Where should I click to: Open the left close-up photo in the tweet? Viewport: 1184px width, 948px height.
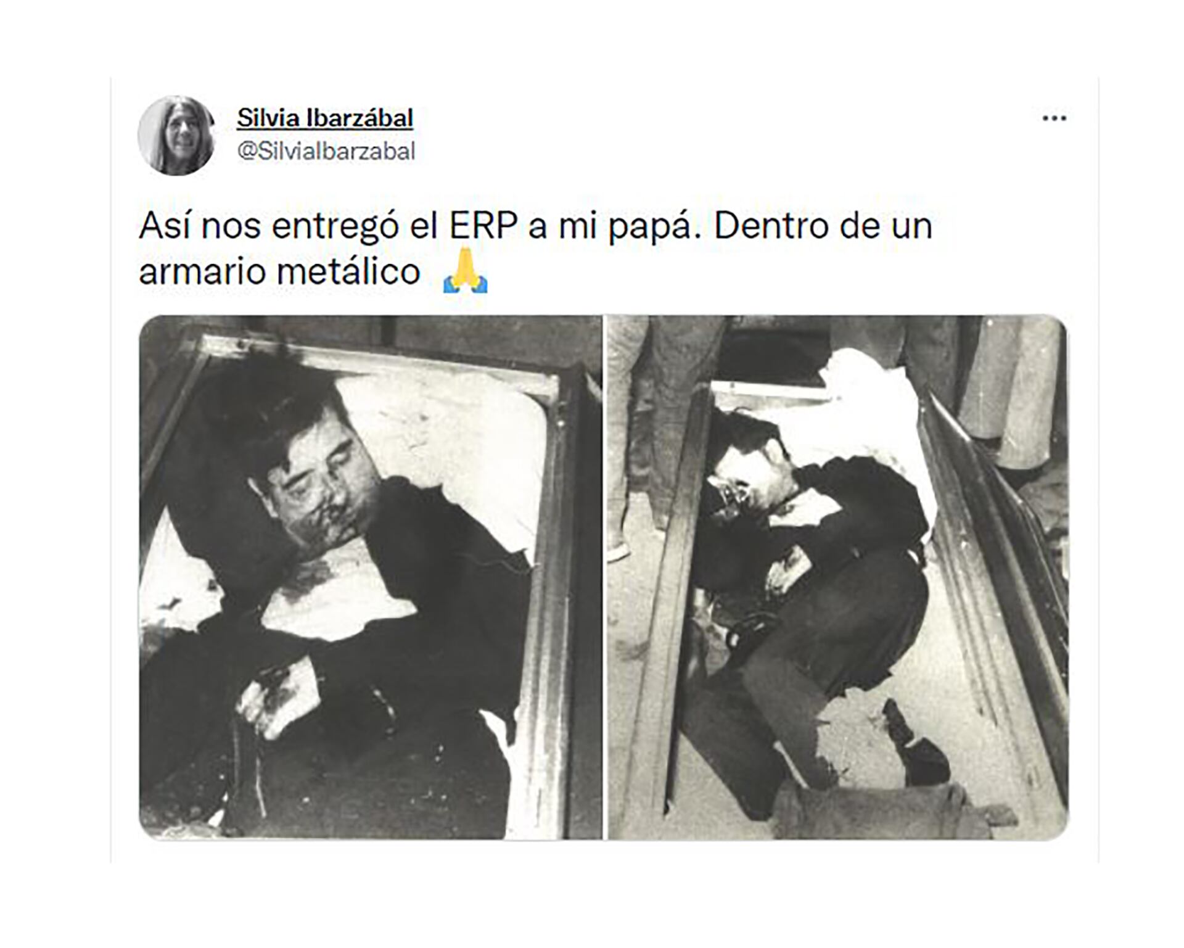click(370, 577)
